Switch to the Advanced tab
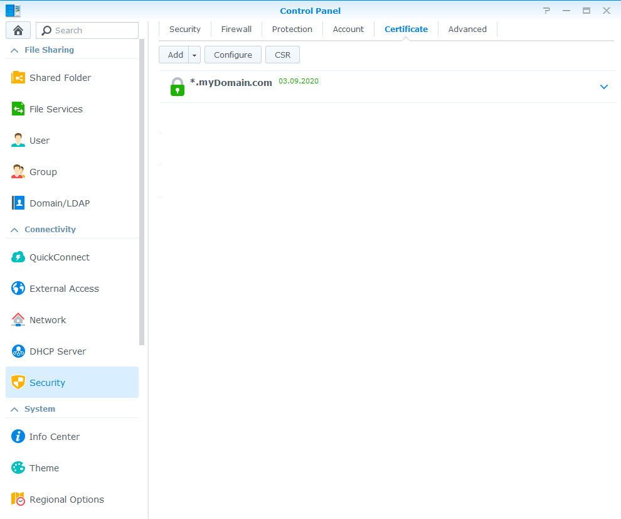Viewport: 621px width, 519px height. tap(467, 29)
